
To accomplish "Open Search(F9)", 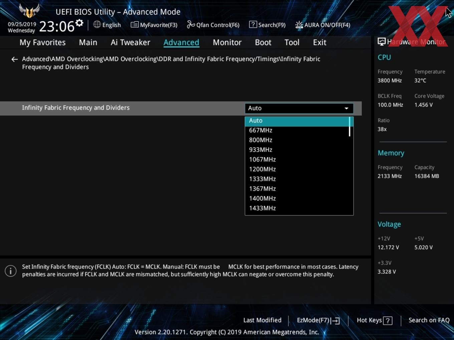I will (267, 25).
